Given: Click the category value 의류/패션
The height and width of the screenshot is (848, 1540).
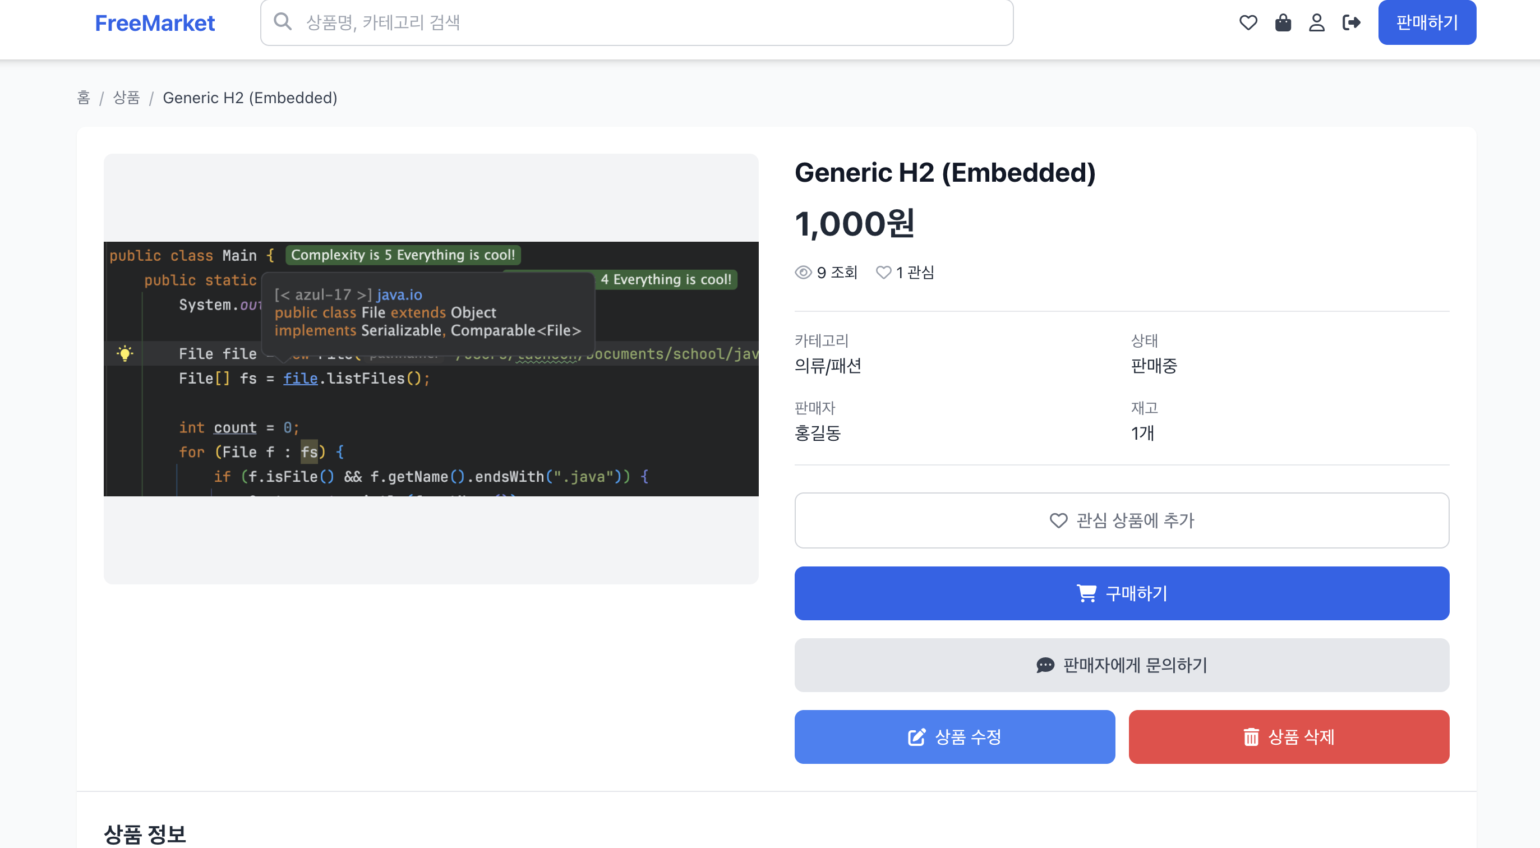Looking at the screenshot, I should click(827, 366).
